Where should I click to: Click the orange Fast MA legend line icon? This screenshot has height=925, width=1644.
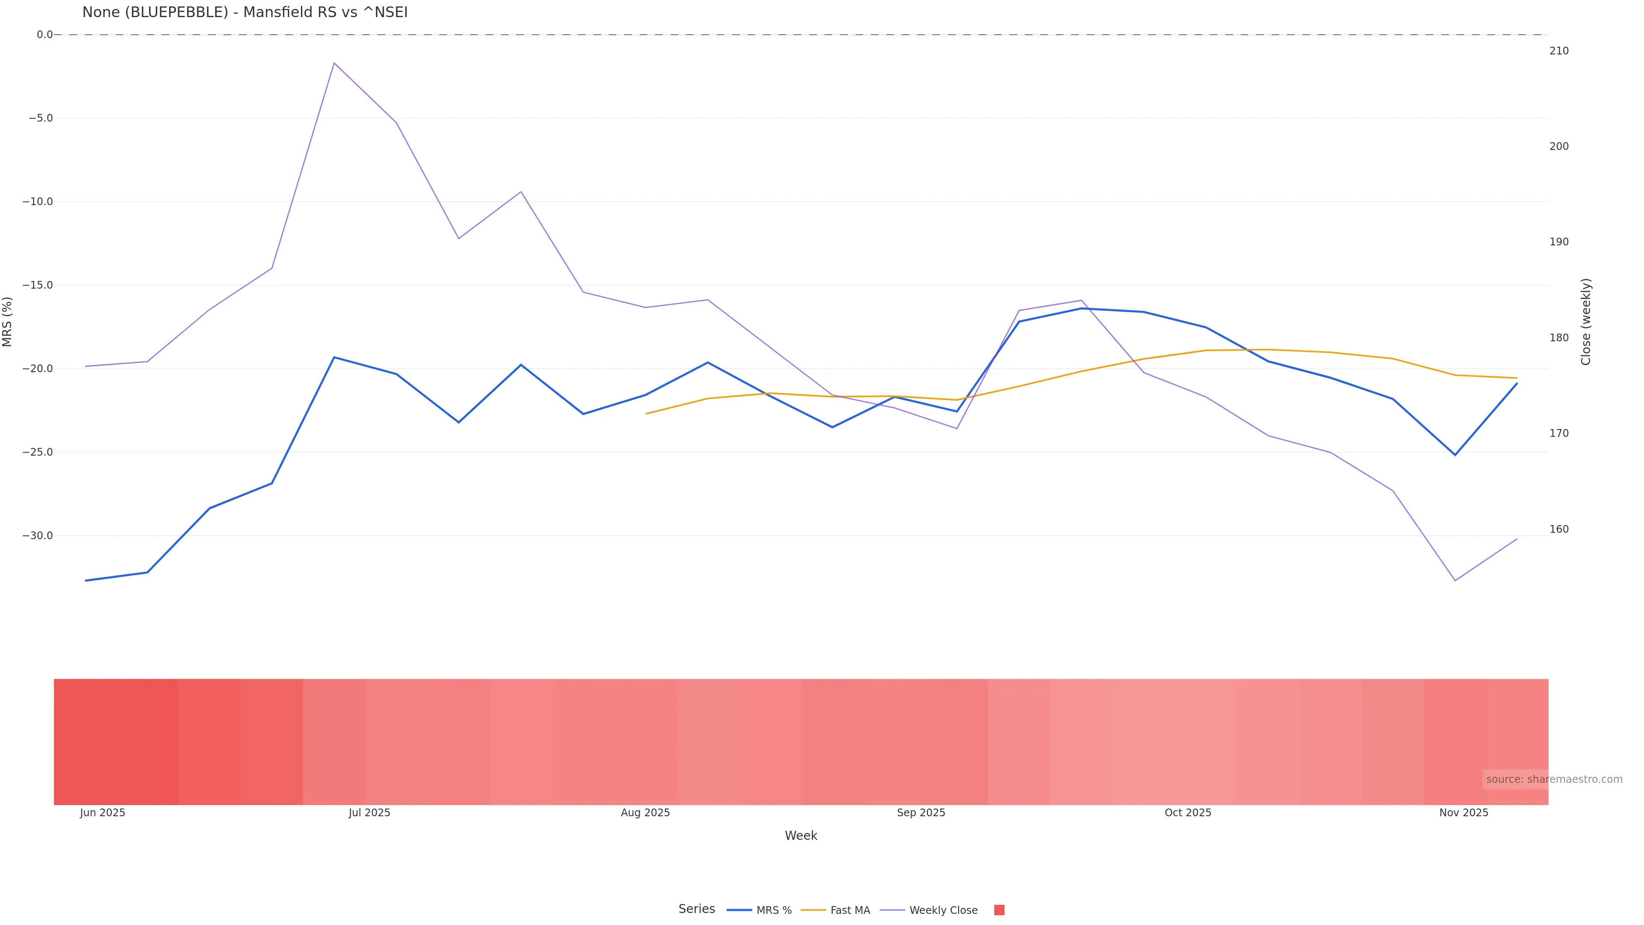[x=813, y=910]
